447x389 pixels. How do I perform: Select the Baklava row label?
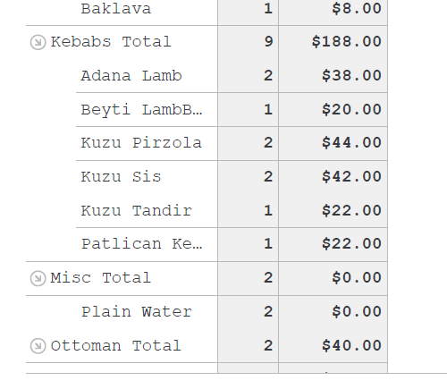pos(116,8)
